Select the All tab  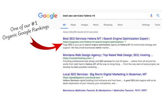click(x=64, y=25)
